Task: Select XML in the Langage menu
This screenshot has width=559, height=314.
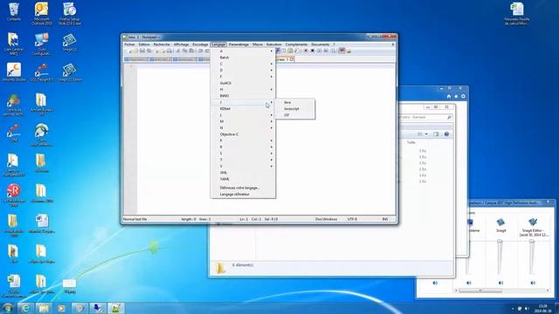Action: pos(243,173)
